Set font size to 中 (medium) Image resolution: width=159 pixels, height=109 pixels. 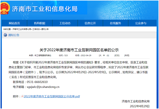tap(104, 56)
